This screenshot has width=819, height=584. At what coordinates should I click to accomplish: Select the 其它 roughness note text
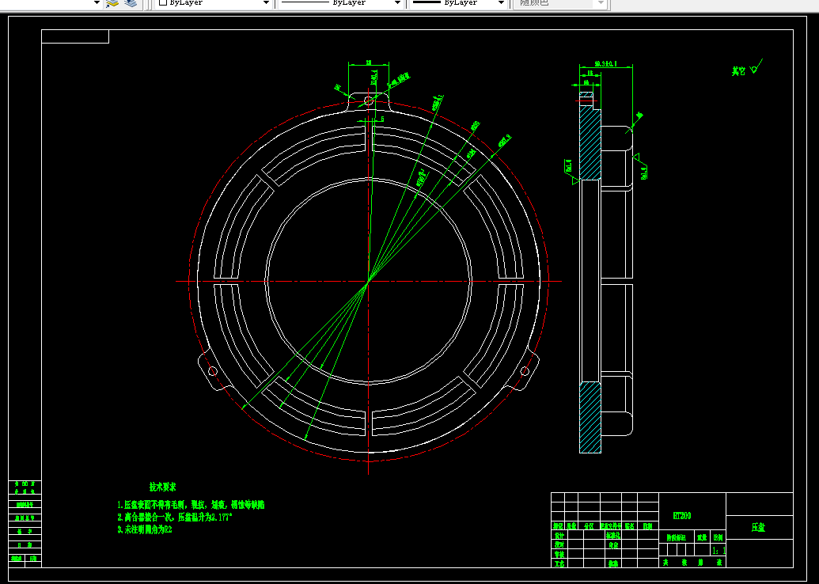[x=738, y=71]
